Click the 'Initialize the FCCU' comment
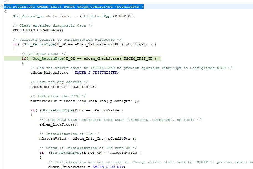 pos(58,96)
